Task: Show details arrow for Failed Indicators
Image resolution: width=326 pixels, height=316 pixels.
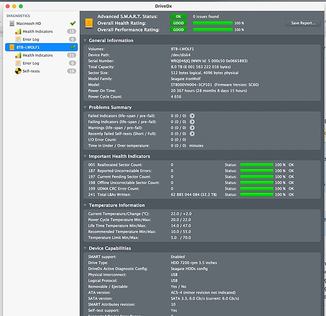Action: [192, 116]
